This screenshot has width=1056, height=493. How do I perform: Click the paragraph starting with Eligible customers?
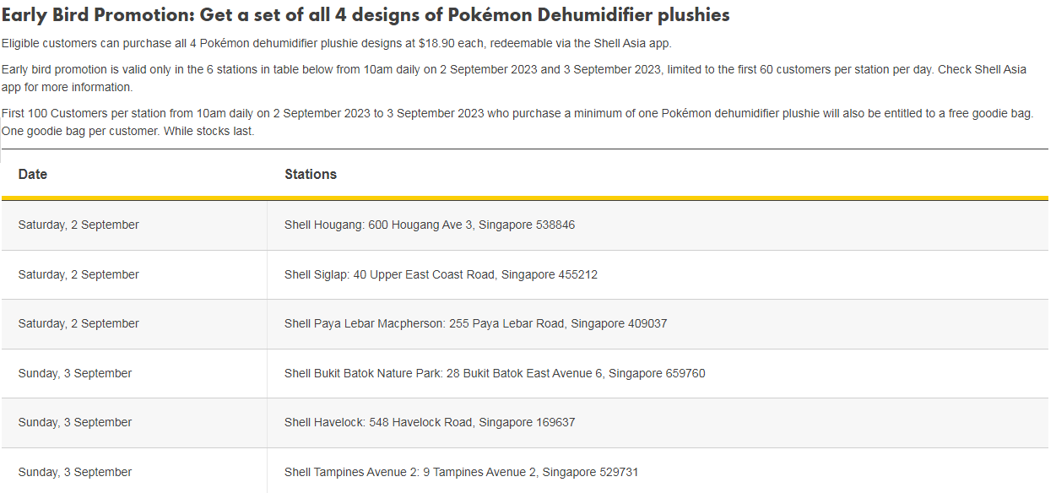(337, 44)
